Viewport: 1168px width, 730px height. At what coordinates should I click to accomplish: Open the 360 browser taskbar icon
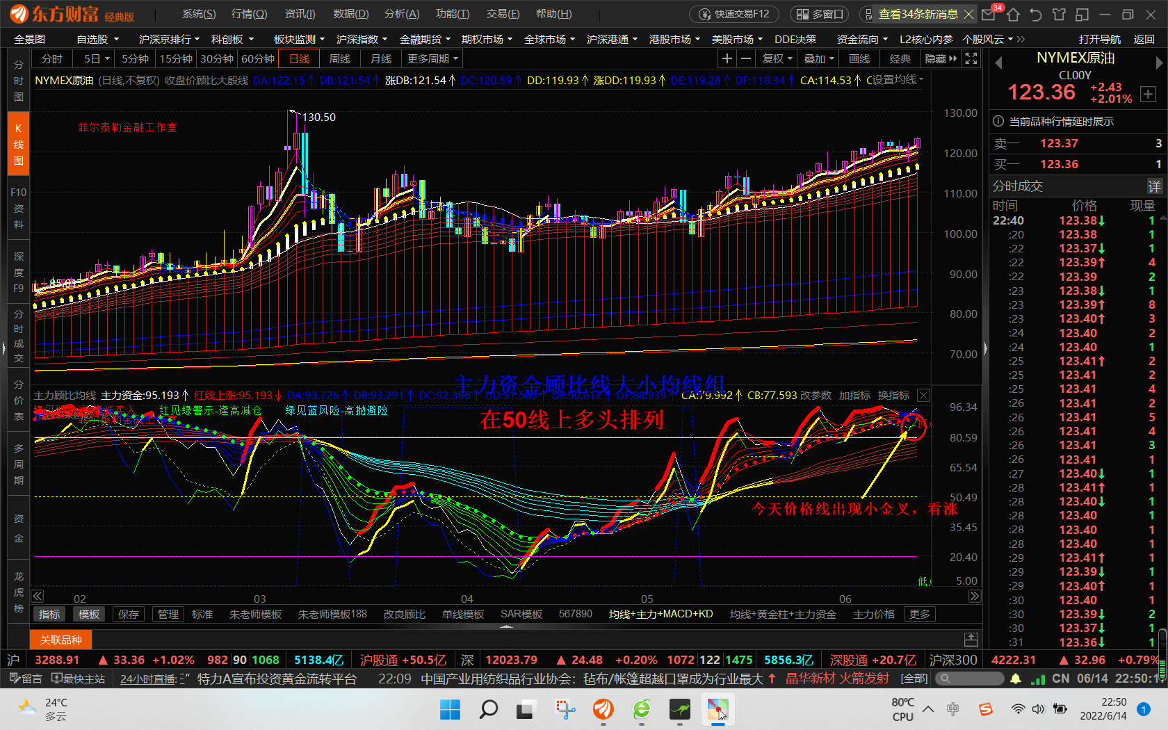coord(642,710)
